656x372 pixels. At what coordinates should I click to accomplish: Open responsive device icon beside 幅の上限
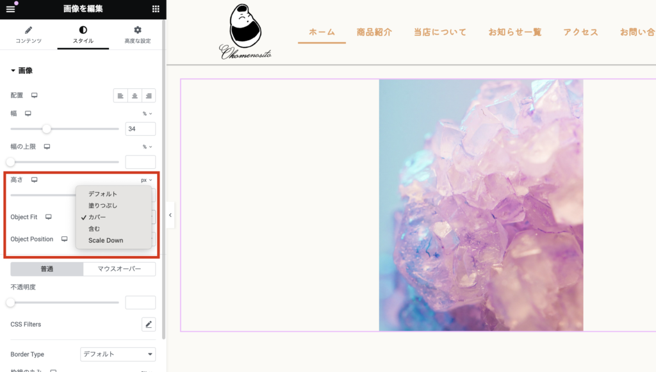[47, 147]
